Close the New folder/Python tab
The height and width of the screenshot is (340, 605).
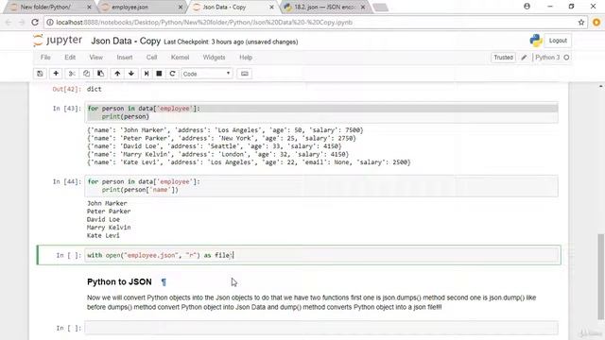89,7
